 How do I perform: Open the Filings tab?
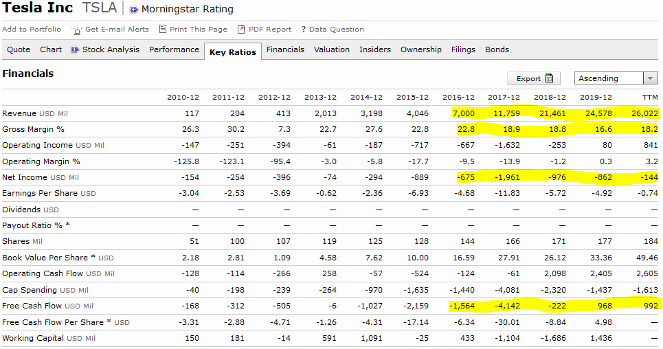tap(463, 49)
